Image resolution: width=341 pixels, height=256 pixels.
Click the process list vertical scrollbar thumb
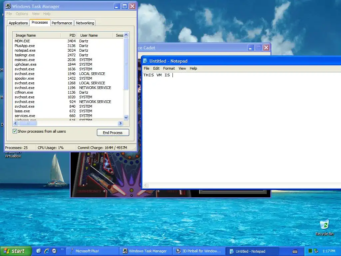coord(126,64)
